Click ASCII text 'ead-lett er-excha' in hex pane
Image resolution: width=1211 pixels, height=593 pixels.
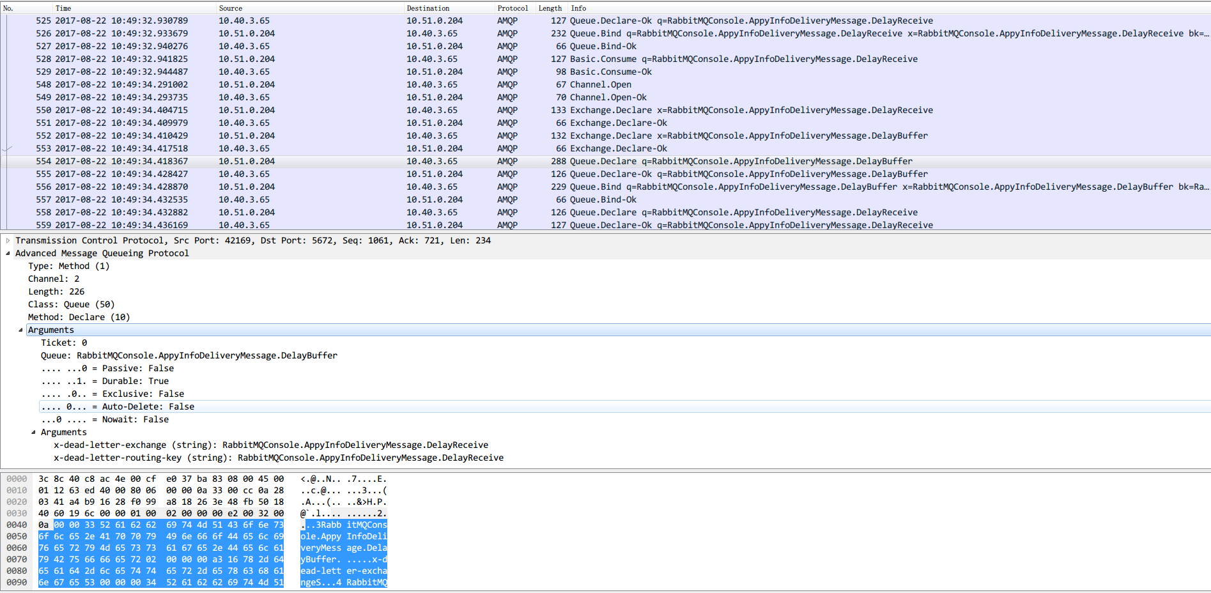[x=344, y=571]
